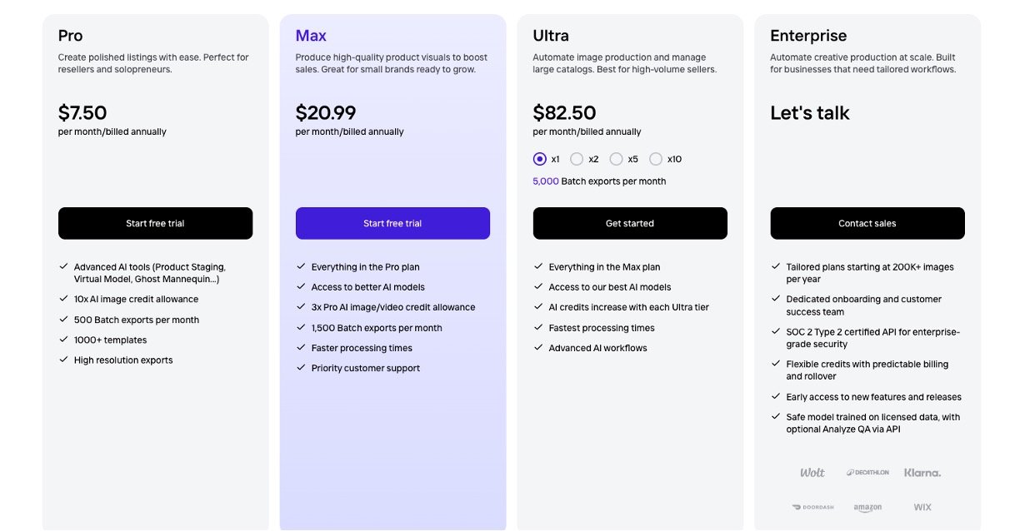Click the Decathlon logo
Screen dimensions: 1020x531
click(867, 473)
